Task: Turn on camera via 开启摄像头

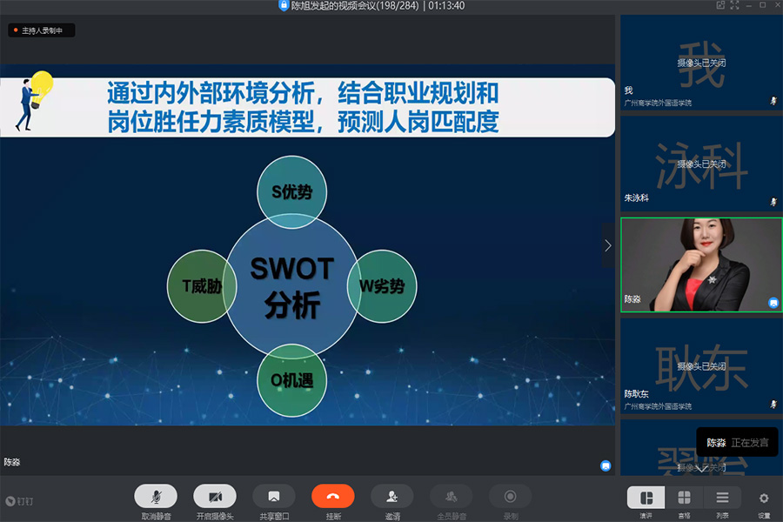Action: (x=215, y=496)
